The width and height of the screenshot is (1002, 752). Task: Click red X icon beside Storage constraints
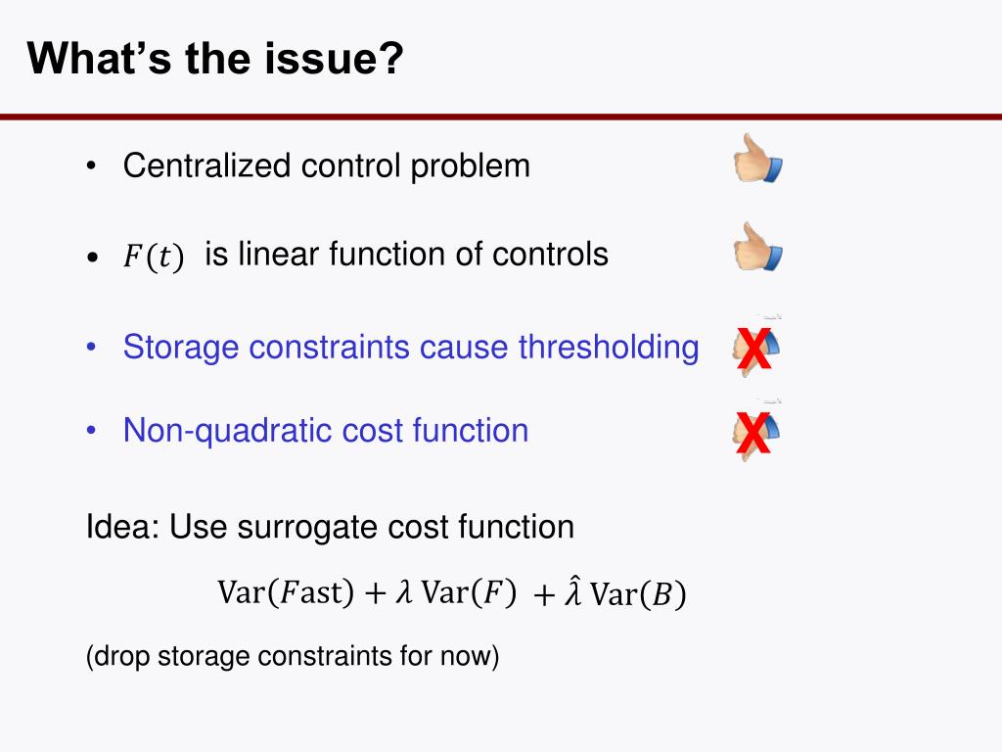coord(754,349)
